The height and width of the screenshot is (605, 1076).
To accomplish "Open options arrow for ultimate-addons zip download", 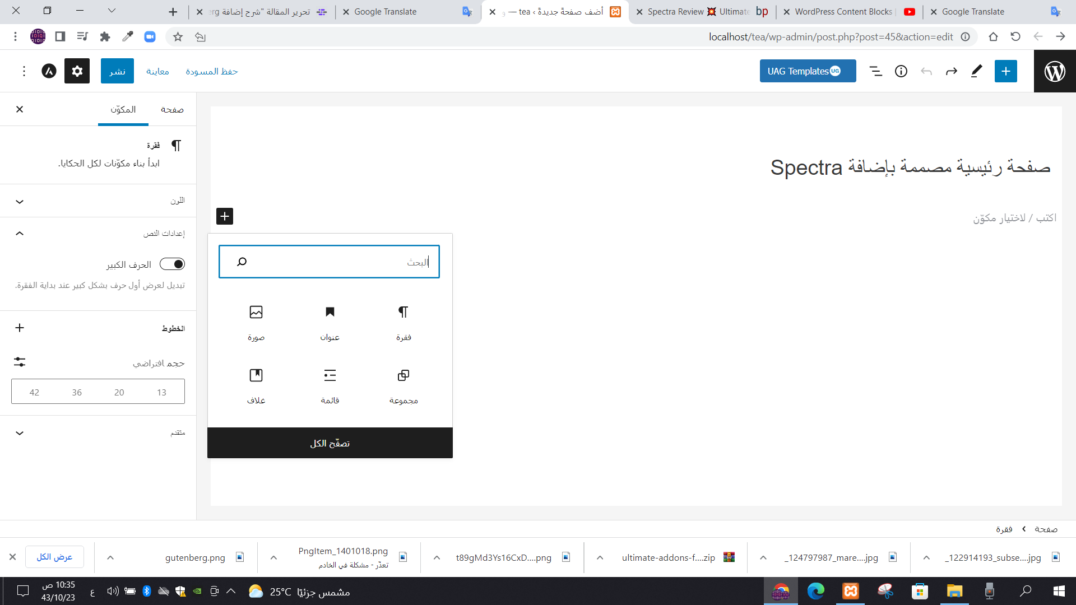I will [600, 557].
